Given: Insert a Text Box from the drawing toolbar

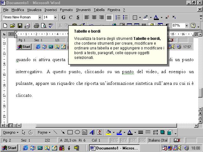Looking at the screenshot, I should coord(85,132).
